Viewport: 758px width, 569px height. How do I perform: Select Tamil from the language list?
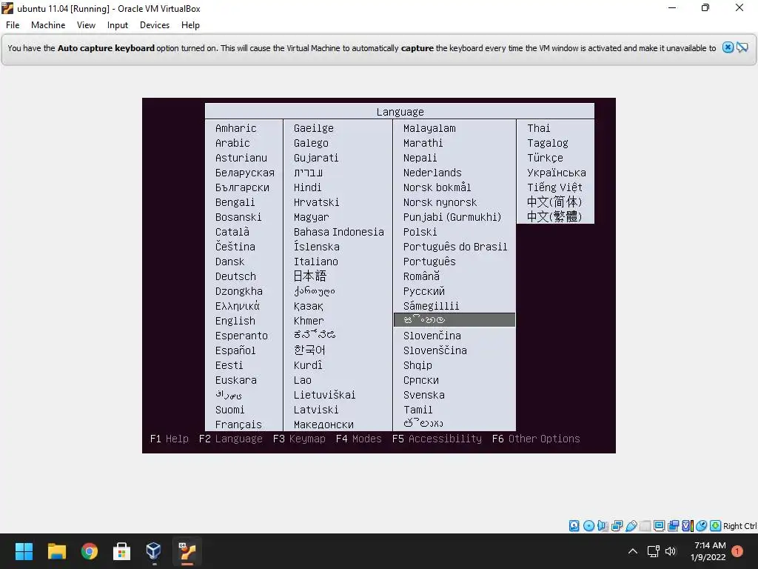(x=417, y=410)
